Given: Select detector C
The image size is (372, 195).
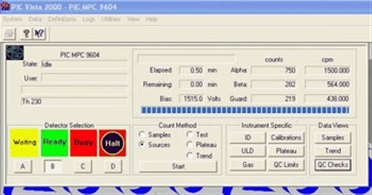Looking at the screenshot, I should pyautogui.click(x=83, y=166).
